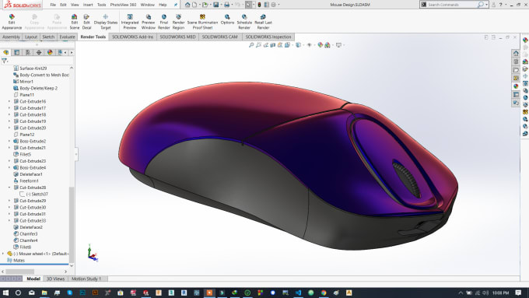The image size is (529, 298).
Task: Switch to the Assembly tab
Action: point(11,37)
